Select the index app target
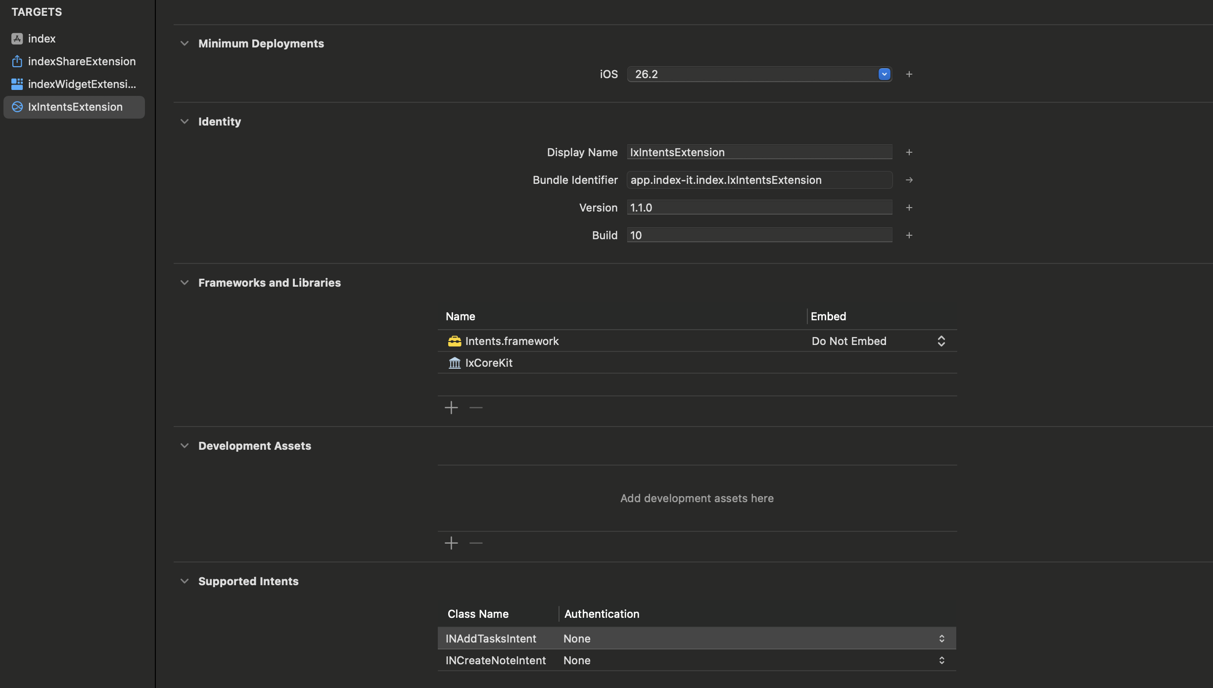Viewport: 1213px width, 688px height. coord(42,39)
